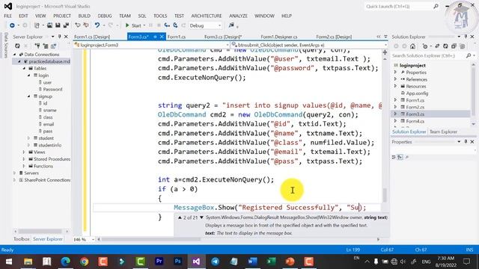Click the Start debugging play icon
Image resolution: width=479 pixels, height=269 pixels.
(127, 25)
